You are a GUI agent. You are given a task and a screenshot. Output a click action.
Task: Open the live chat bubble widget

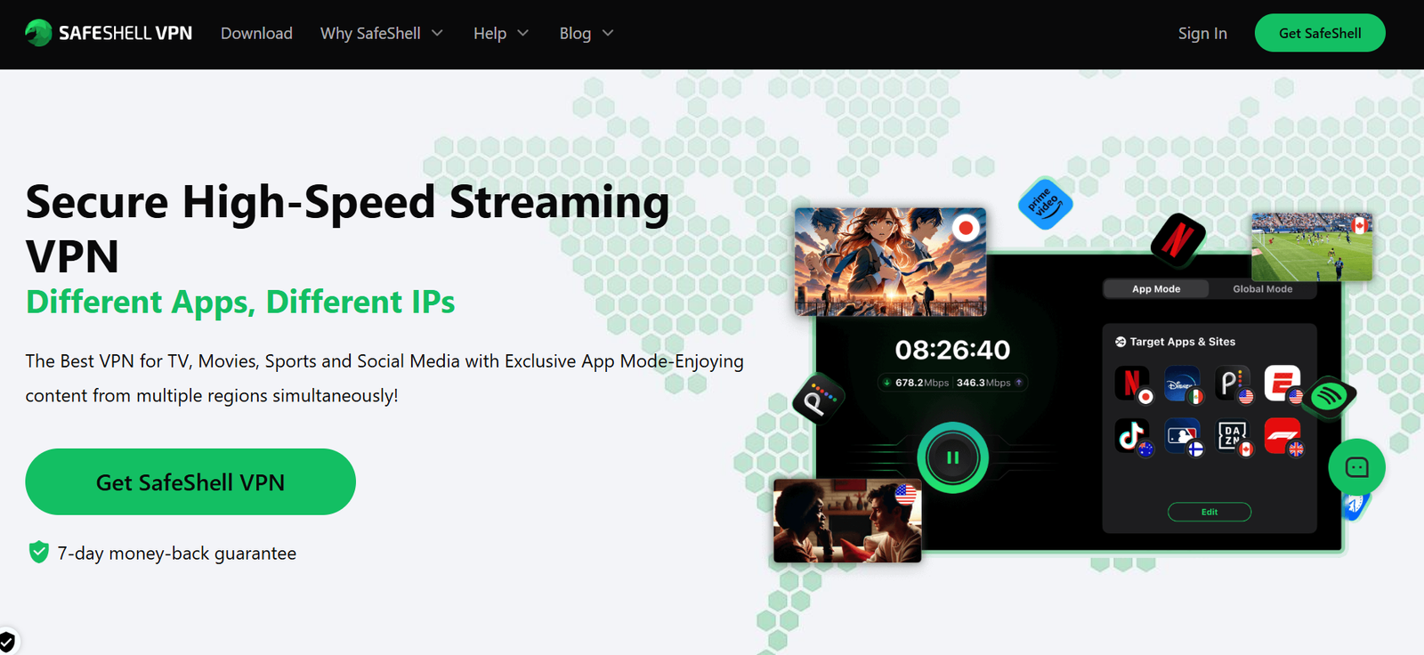(x=1356, y=467)
